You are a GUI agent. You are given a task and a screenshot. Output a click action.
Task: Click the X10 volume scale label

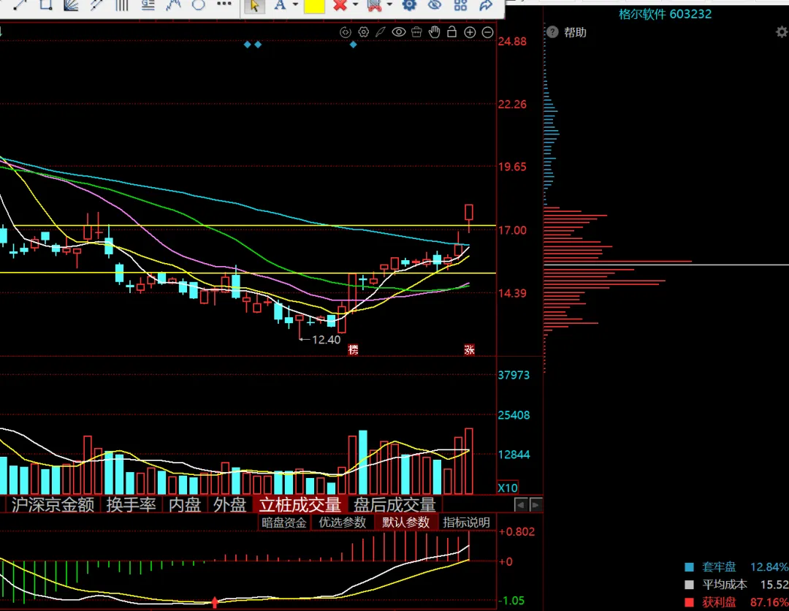(x=508, y=487)
